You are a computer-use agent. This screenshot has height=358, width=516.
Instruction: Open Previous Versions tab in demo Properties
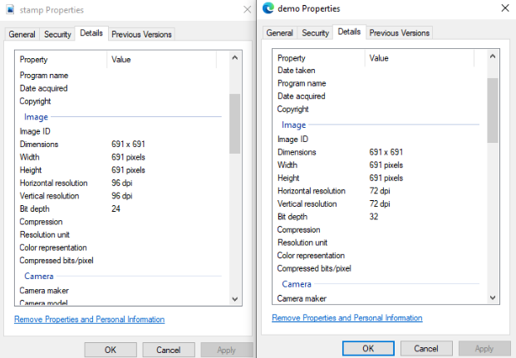tap(400, 32)
